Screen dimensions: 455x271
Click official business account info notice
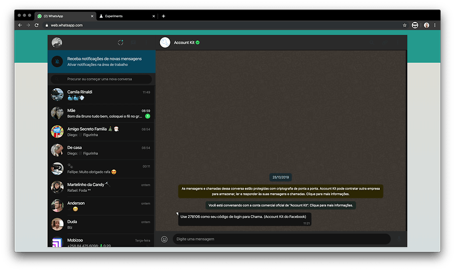280,205
